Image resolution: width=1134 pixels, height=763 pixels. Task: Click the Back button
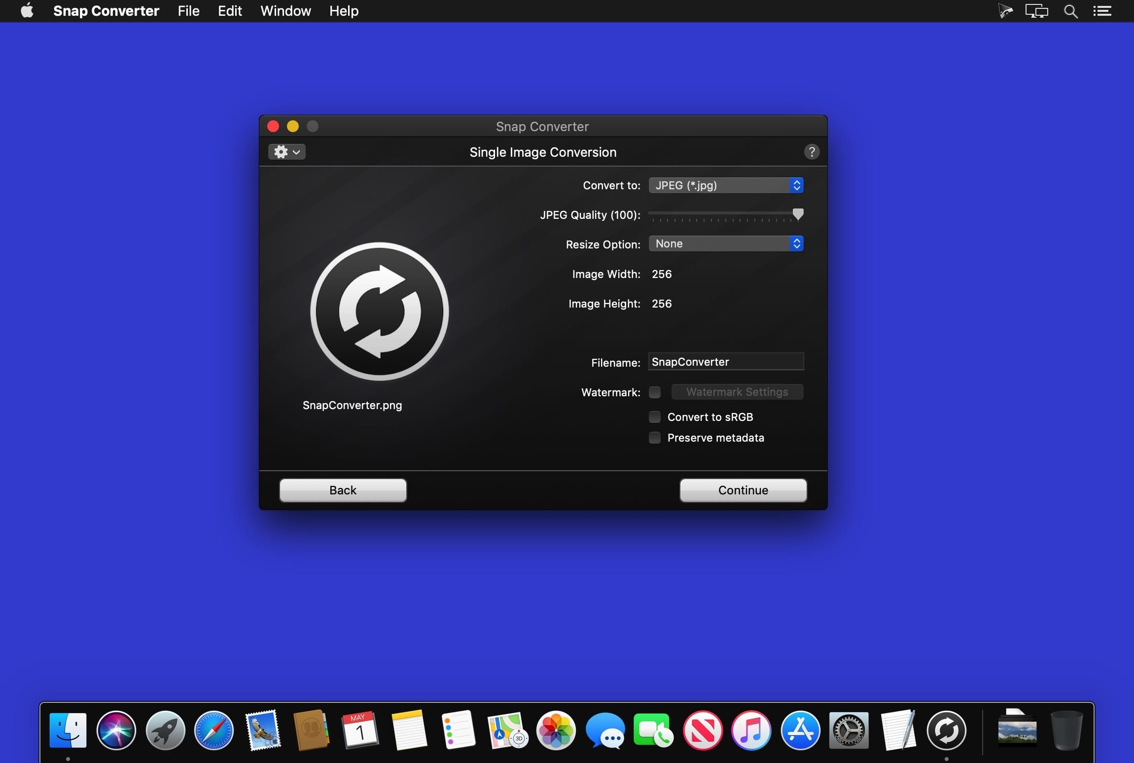(343, 490)
